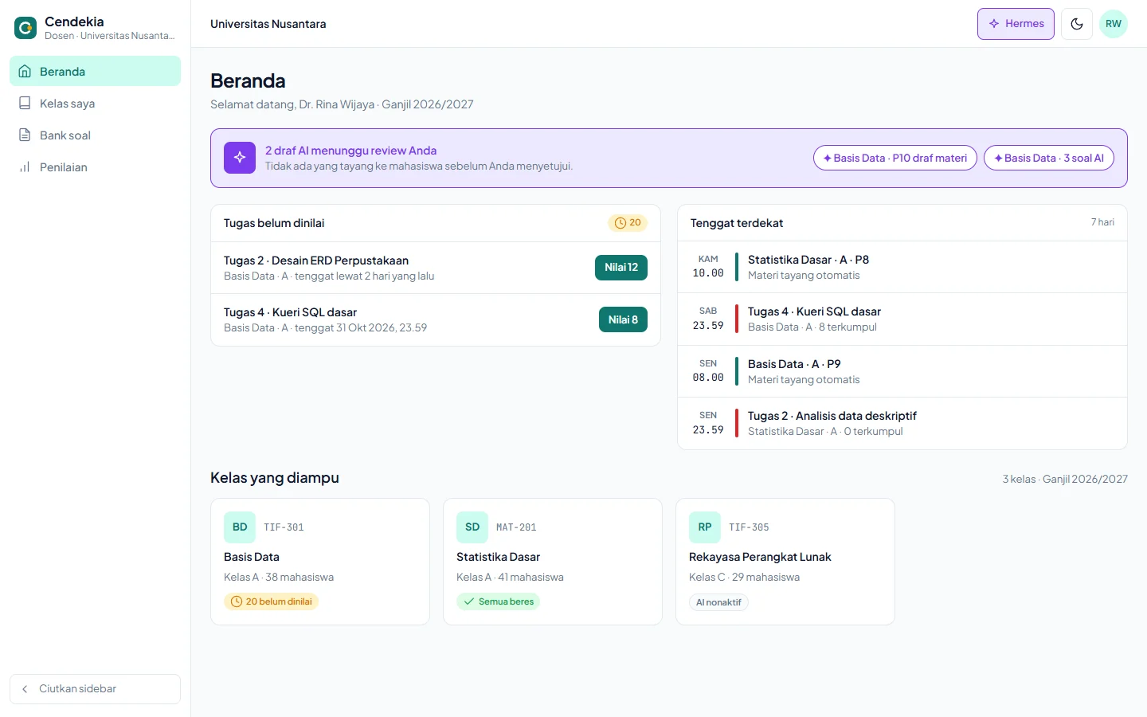Click Nilai 12 button for Tugas 2

pyautogui.click(x=621, y=268)
